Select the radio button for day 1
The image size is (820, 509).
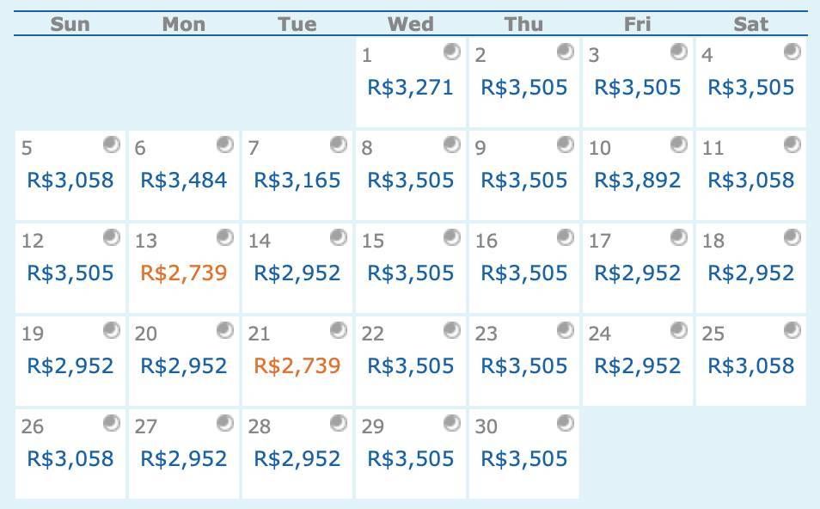pyautogui.click(x=452, y=52)
